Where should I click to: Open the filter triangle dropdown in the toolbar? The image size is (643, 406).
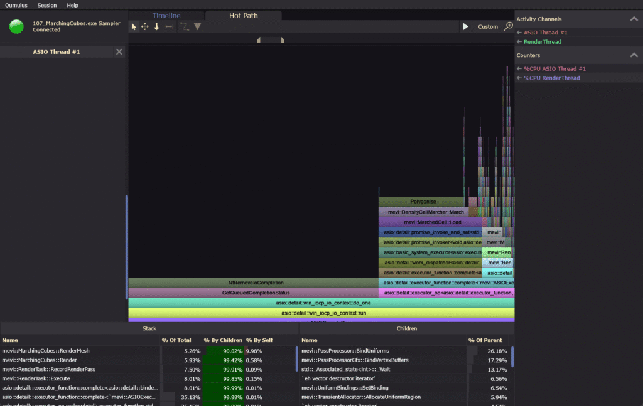[197, 26]
